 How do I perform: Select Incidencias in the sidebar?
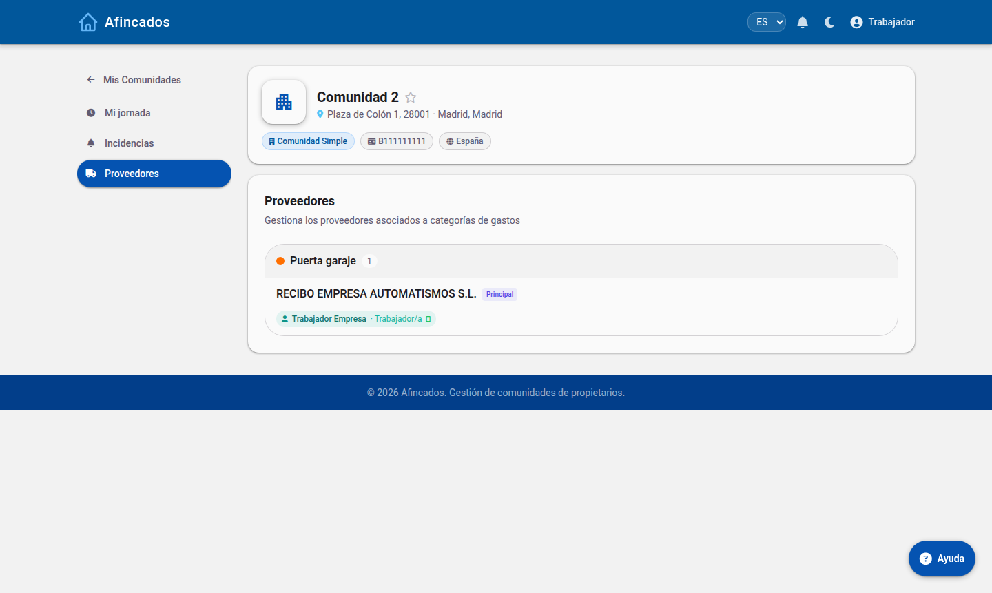tap(154, 143)
